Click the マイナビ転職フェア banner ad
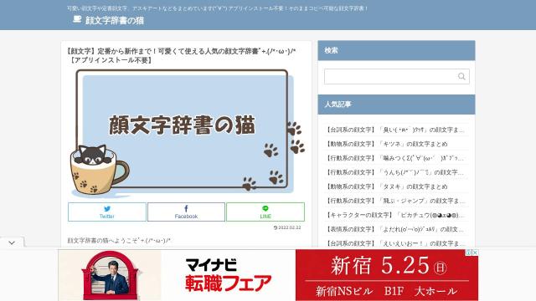 [x=268, y=275]
